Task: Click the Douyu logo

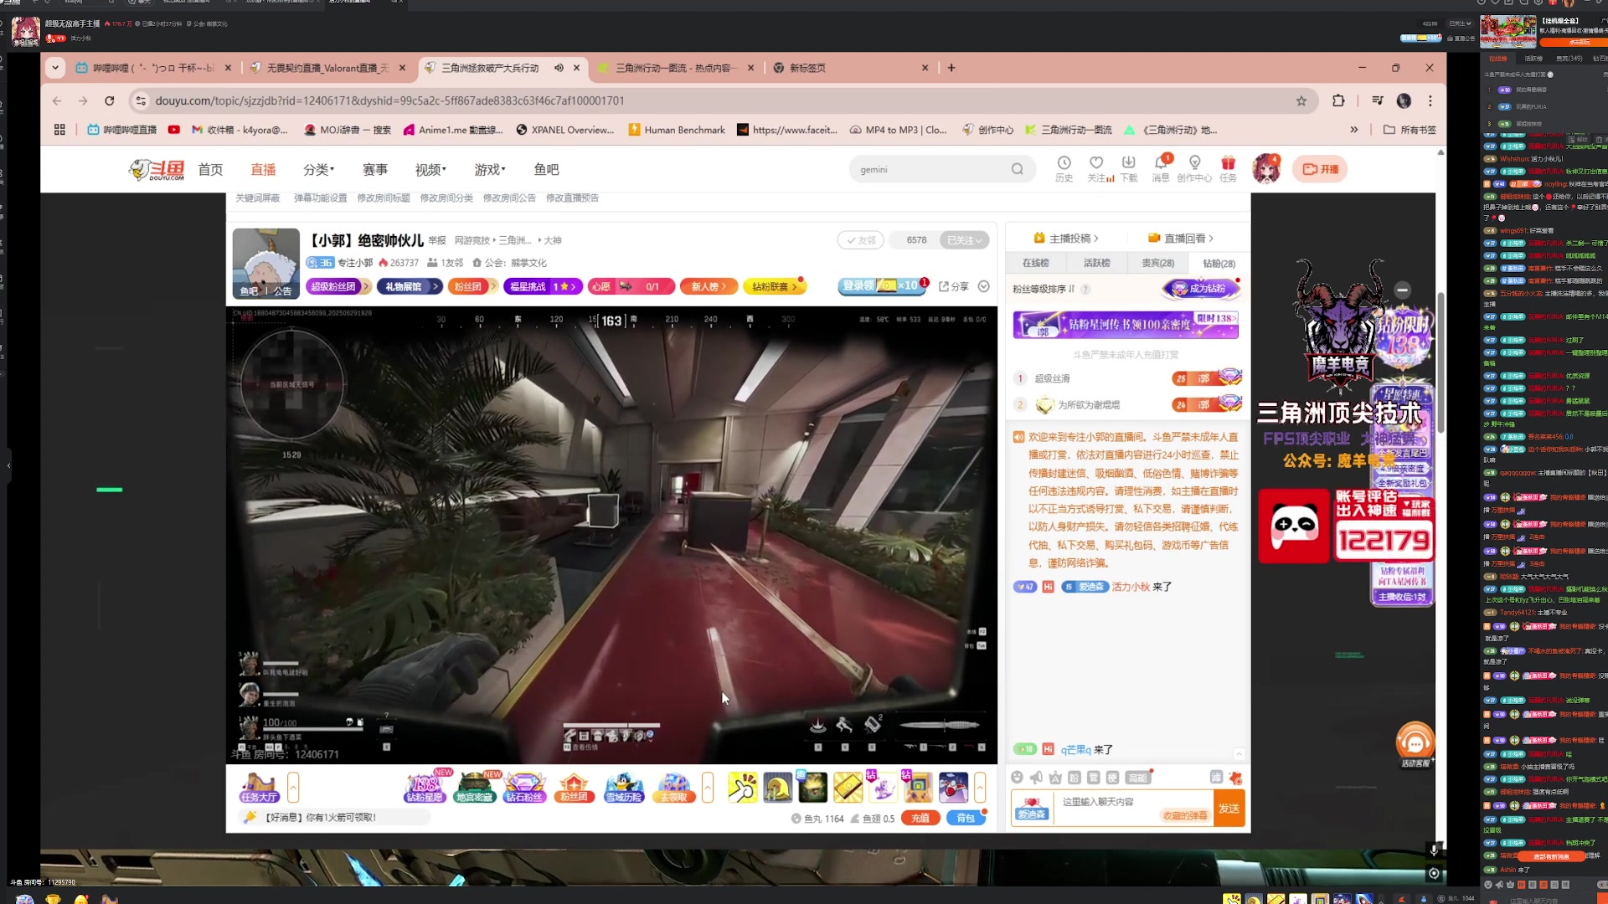Action: coord(157,169)
